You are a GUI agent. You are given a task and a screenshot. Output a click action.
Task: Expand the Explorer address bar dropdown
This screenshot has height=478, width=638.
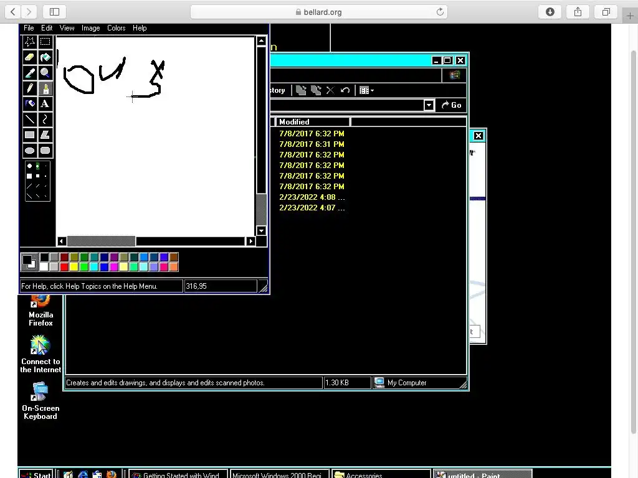(429, 105)
